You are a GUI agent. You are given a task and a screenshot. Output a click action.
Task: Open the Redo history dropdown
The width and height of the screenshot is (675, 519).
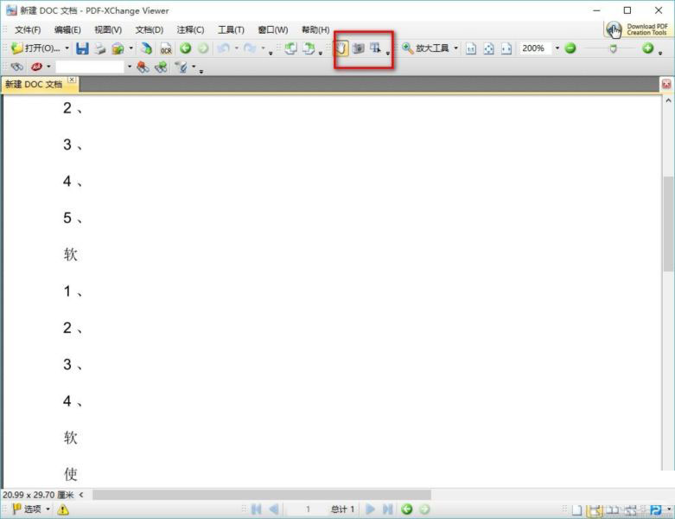[263, 48]
